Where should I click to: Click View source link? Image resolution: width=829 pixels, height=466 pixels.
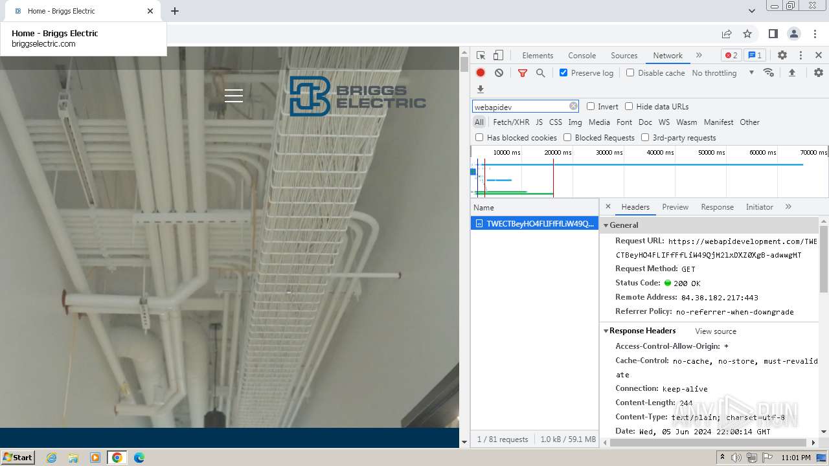(716, 331)
